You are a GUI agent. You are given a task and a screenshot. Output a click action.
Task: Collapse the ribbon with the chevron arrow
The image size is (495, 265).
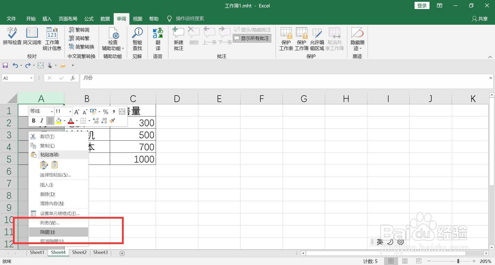click(x=490, y=57)
